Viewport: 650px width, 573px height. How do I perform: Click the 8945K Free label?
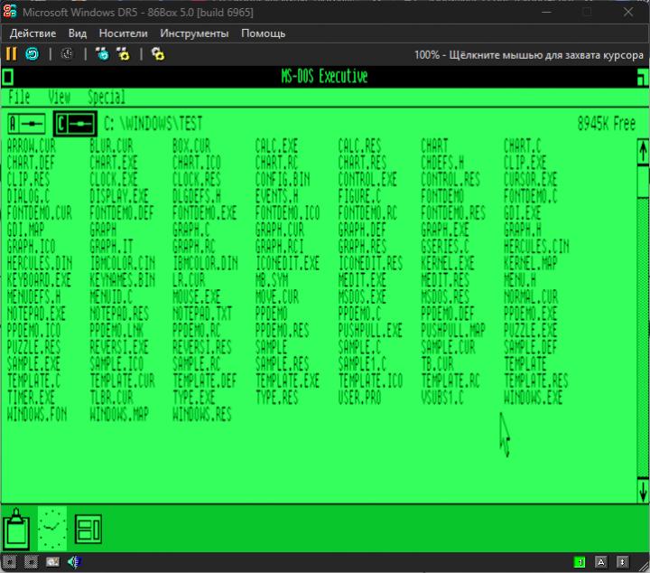(x=606, y=124)
